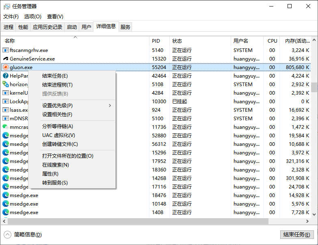
Task: Click the vertical scrollbar down arrow
Action: 314,215
